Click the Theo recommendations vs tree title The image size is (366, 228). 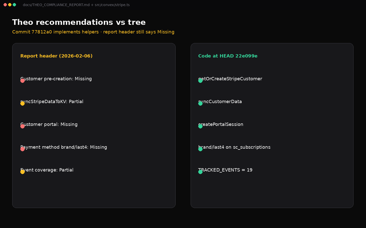pos(79,22)
